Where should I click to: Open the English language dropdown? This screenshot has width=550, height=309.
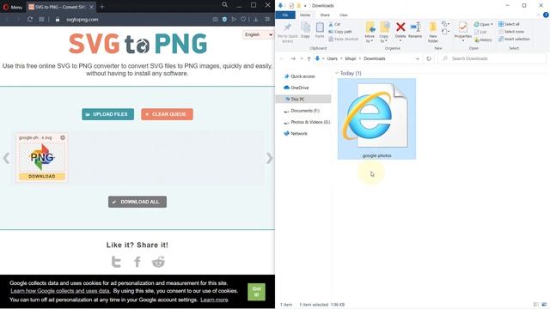click(x=259, y=34)
